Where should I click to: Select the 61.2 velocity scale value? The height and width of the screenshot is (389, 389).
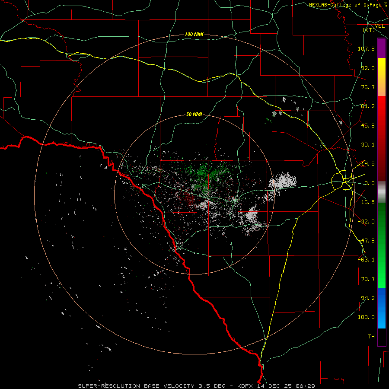point(368,106)
